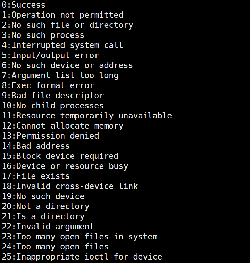Select 'Inappropriate ioctl for device' line
The image size is (250, 263).
82,257
